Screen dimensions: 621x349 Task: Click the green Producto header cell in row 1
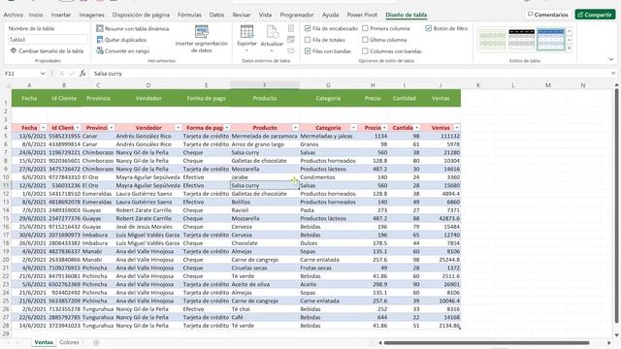[265, 98]
